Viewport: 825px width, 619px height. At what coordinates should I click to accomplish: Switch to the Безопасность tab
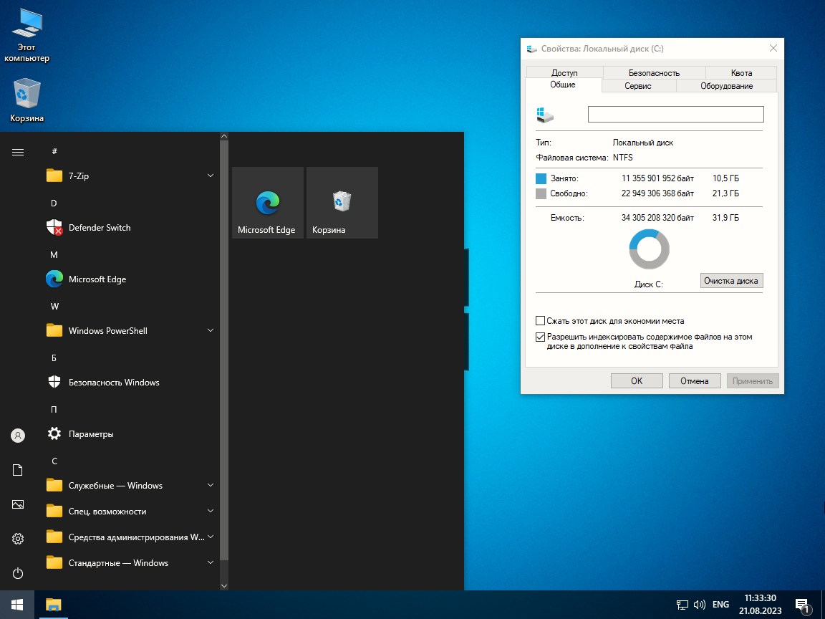(x=654, y=72)
